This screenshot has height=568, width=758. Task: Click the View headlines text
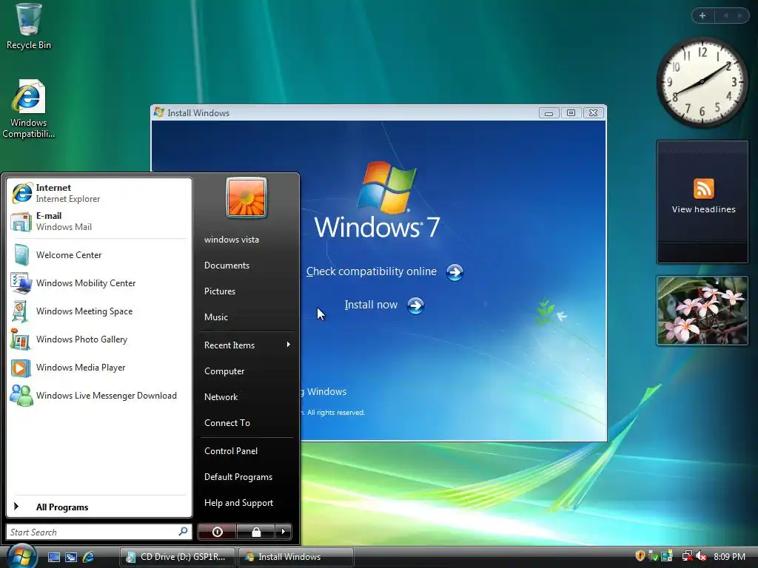pos(703,209)
